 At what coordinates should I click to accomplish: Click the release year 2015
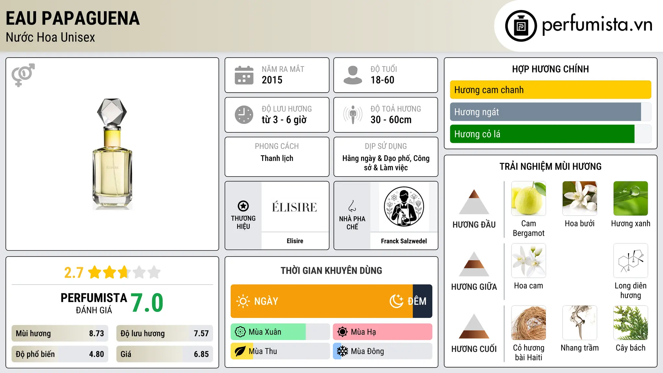pos(272,80)
